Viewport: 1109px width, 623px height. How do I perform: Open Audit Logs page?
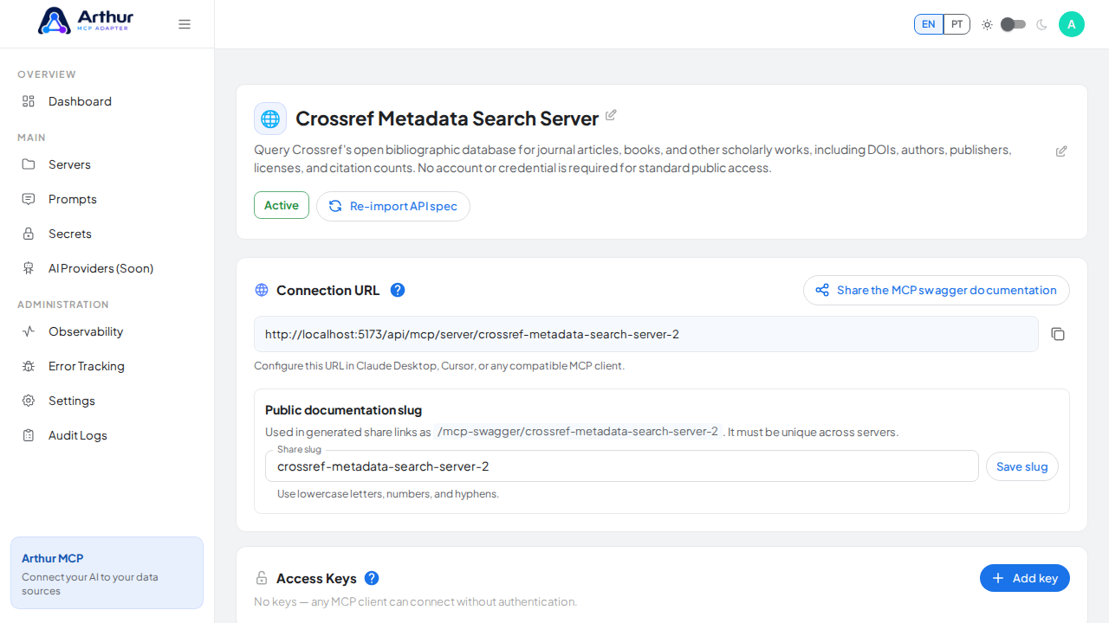pyautogui.click(x=107, y=435)
